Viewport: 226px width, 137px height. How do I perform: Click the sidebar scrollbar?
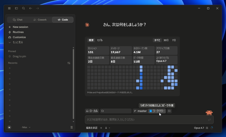(x=73, y=84)
